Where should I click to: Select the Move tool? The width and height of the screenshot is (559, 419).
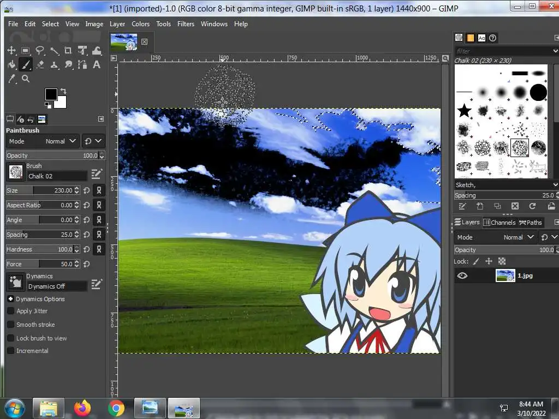click(11, 51)
